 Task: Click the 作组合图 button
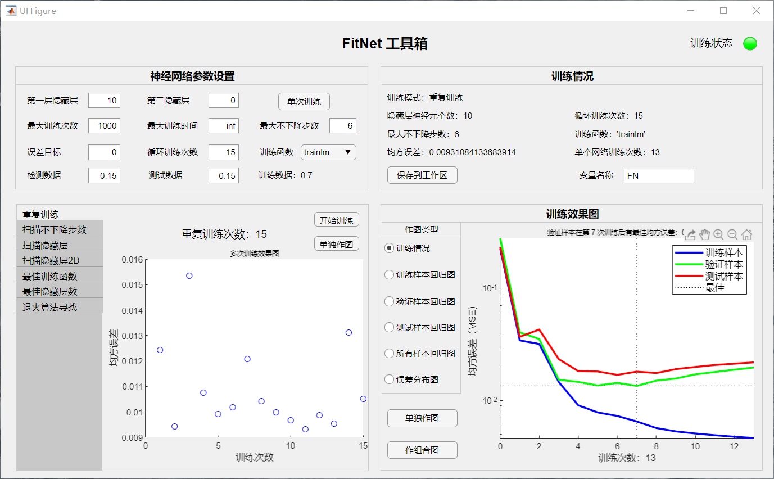coord(422,450)
